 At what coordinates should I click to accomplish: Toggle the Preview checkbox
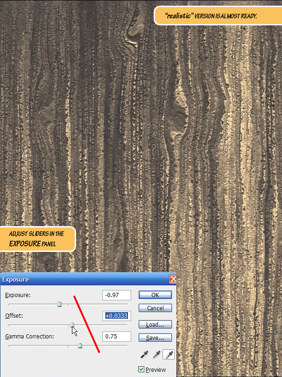[141, 369]
